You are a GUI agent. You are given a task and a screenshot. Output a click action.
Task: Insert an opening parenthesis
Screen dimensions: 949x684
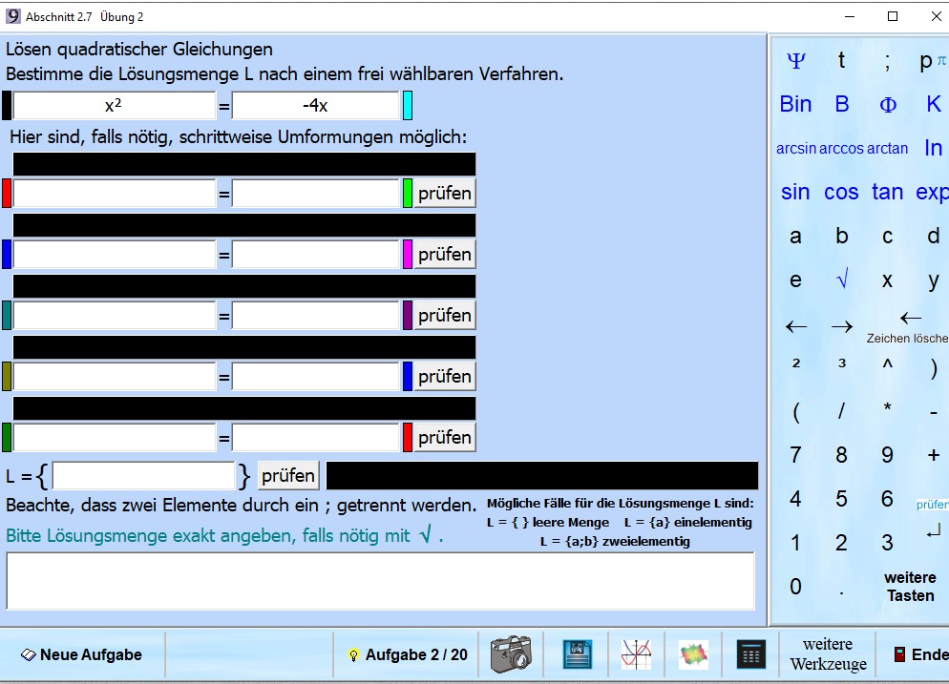(x=796, y=412)
